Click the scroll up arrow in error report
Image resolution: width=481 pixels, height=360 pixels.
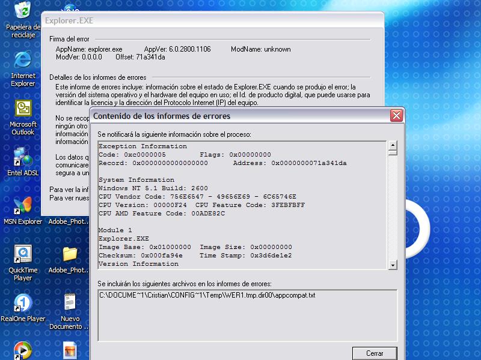tap(393, 145)
